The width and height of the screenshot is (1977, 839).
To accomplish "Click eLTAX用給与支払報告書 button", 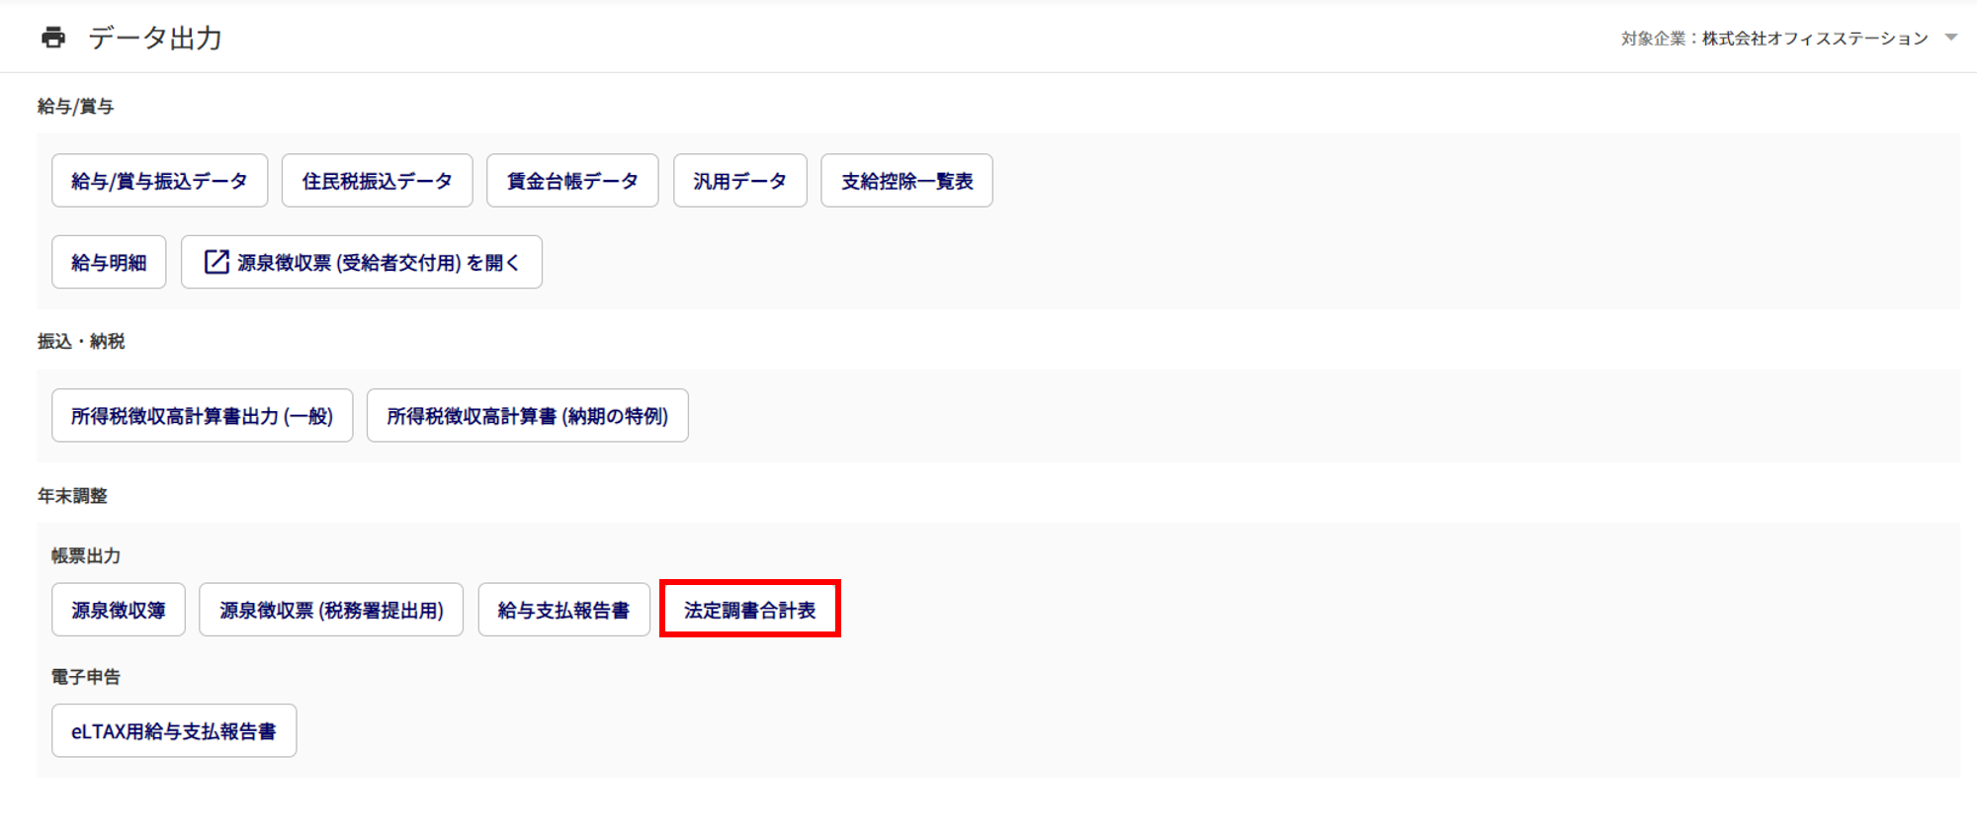I will coord(174,730).
